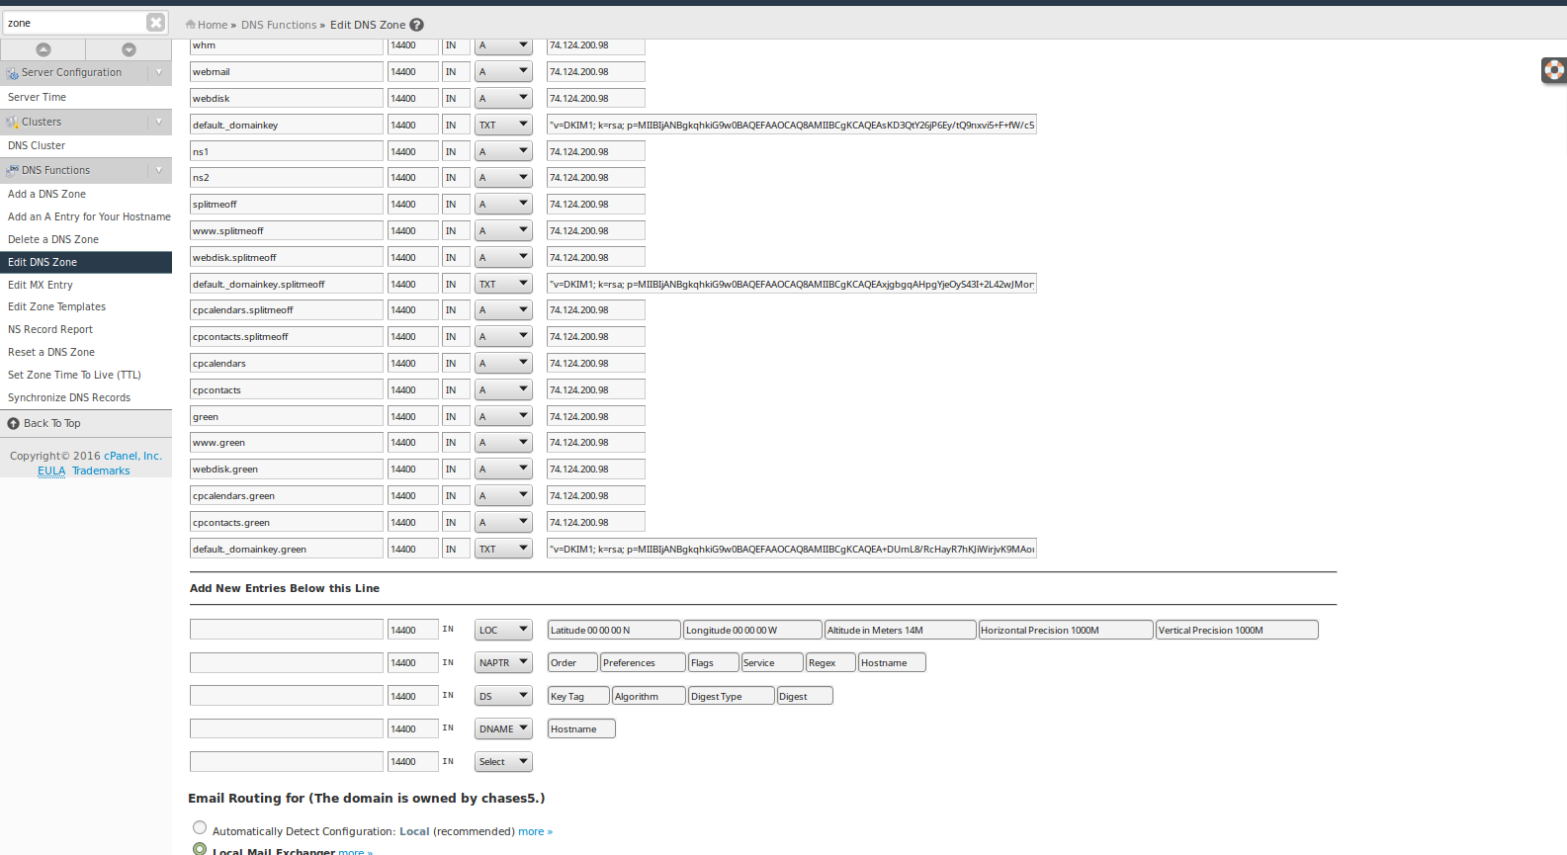Select Automatically Detect Configuration radio button
This screenshot has width=1567, height=855.
(x=200, y=828)
